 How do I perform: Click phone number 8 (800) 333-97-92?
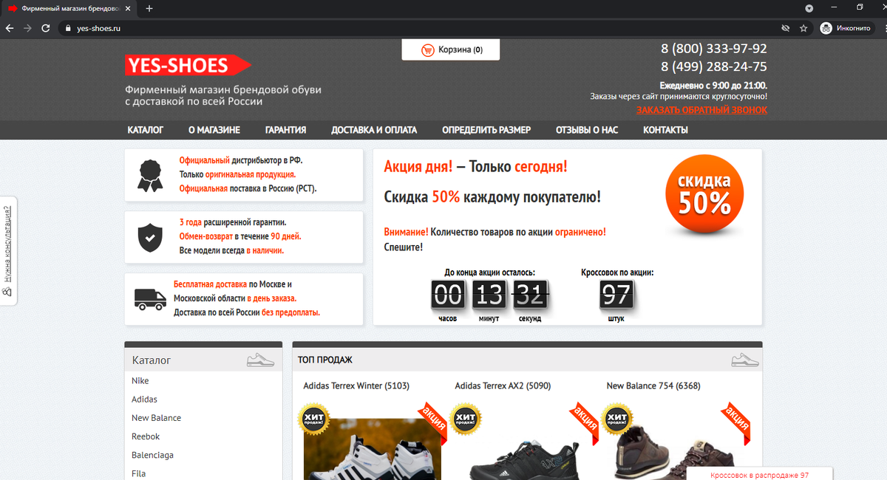(x=714, y=49)
